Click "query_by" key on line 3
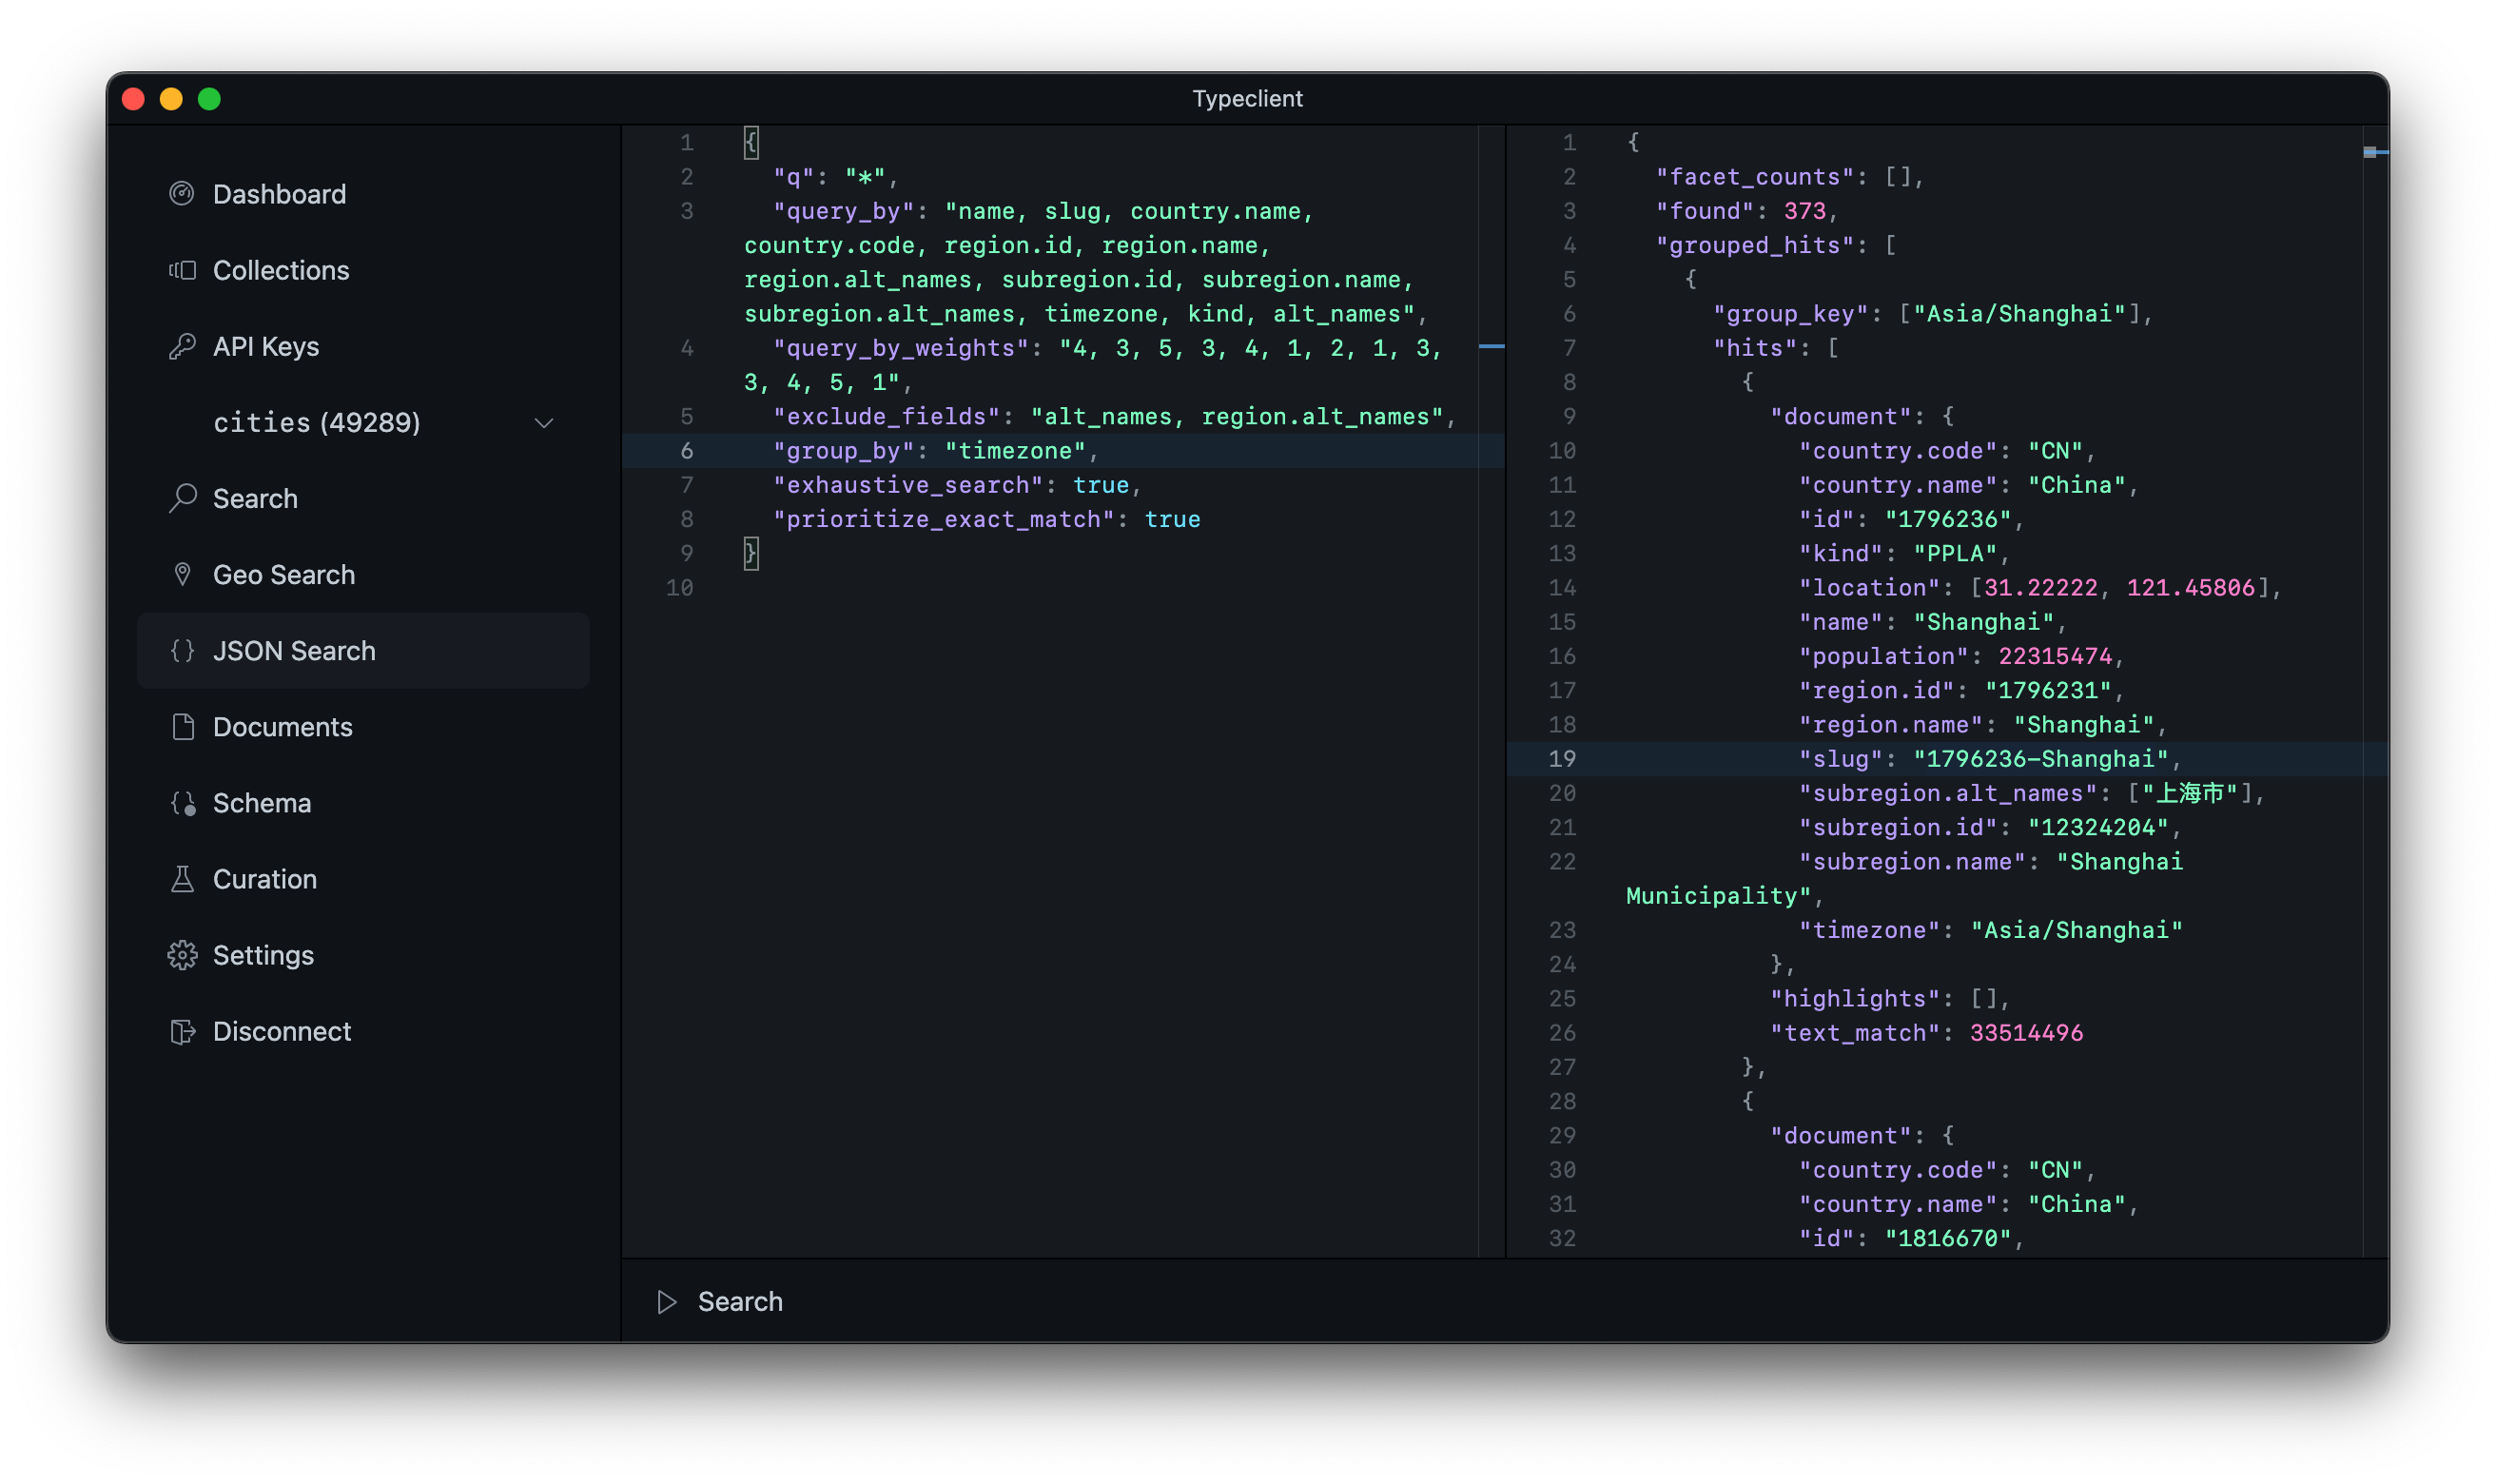2496x1484 pixels. coord(844,211)
